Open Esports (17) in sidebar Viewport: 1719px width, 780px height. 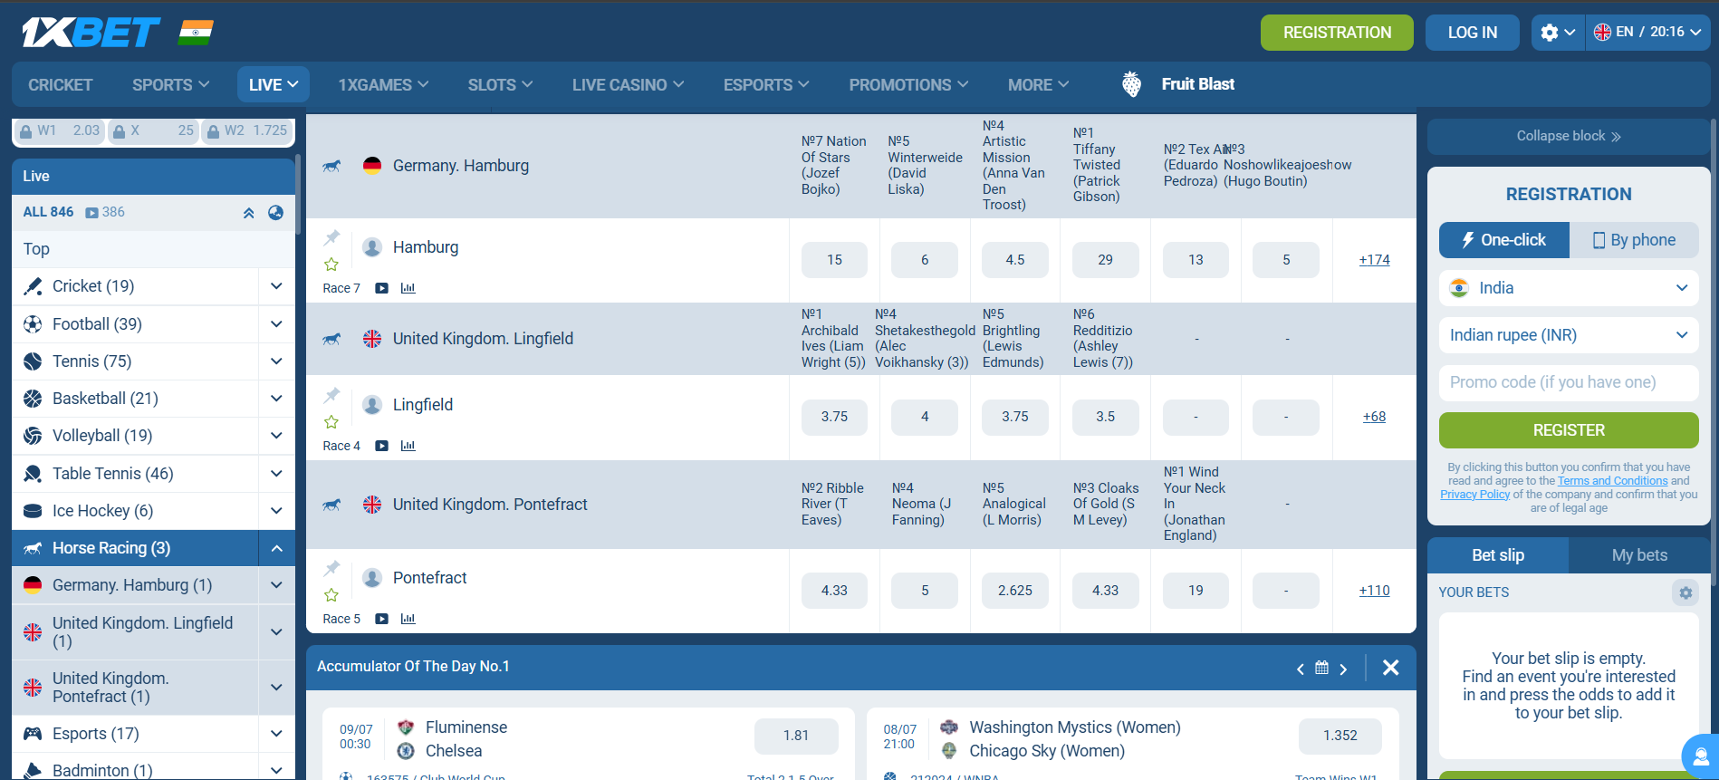click(135, 734)
